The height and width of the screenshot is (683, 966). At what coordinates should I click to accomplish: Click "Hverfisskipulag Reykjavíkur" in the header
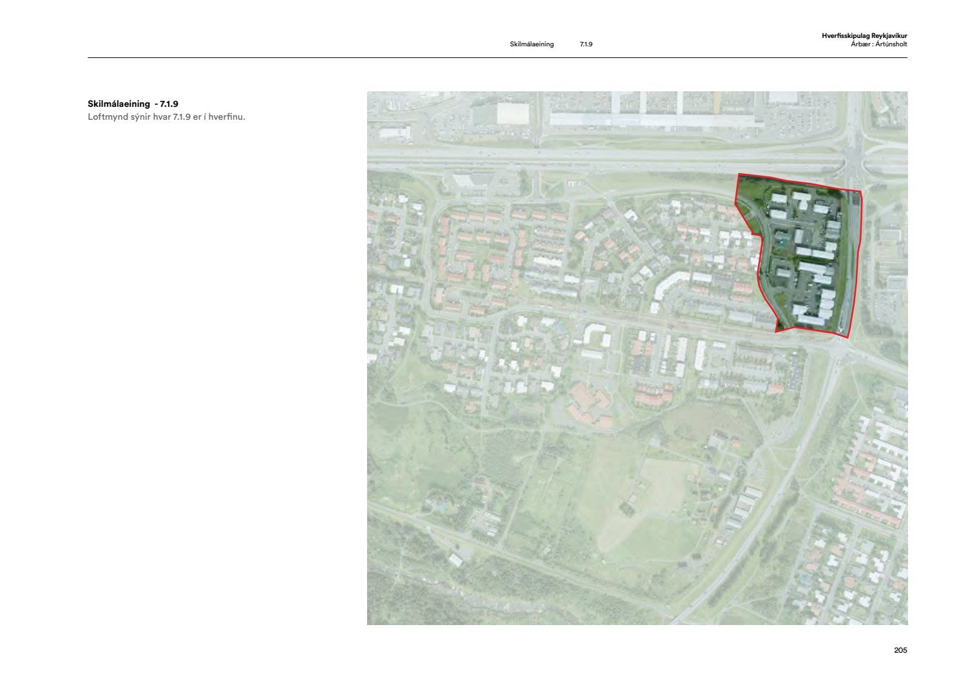(864, 36)
